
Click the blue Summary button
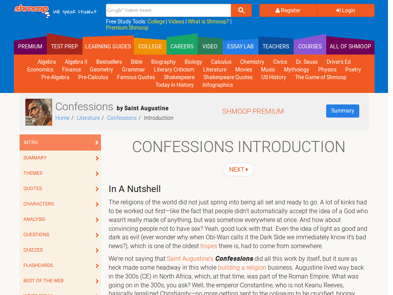pyautogui.click(x=342, y=111)
